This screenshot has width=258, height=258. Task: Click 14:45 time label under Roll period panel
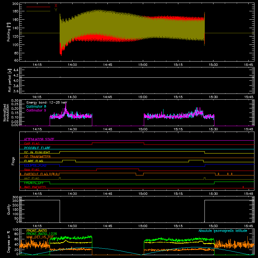(108, 97)
